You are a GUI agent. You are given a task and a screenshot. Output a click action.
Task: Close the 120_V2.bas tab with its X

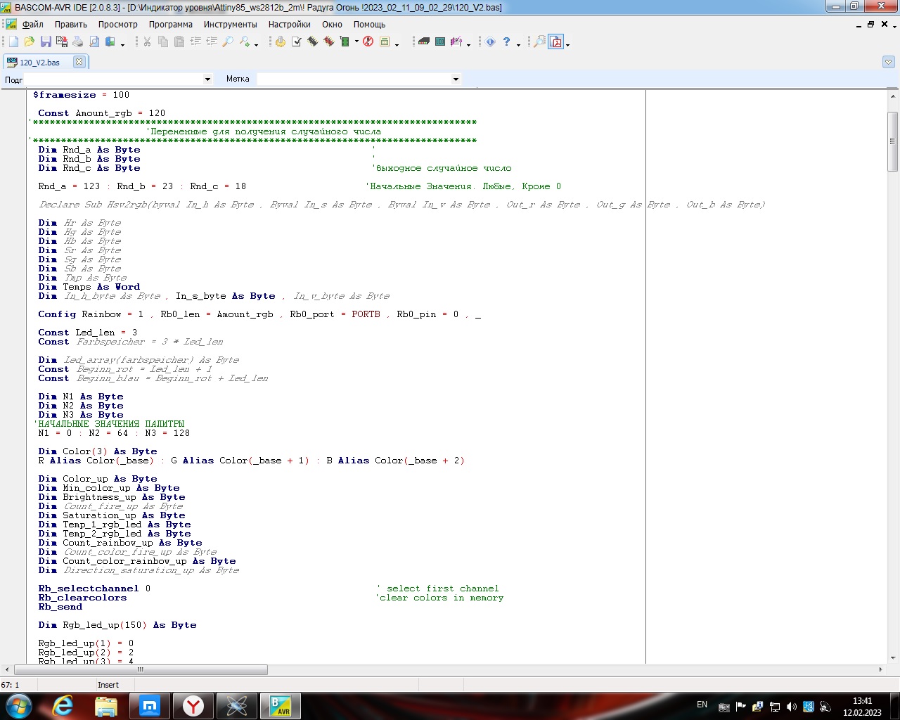click(79, 62)
